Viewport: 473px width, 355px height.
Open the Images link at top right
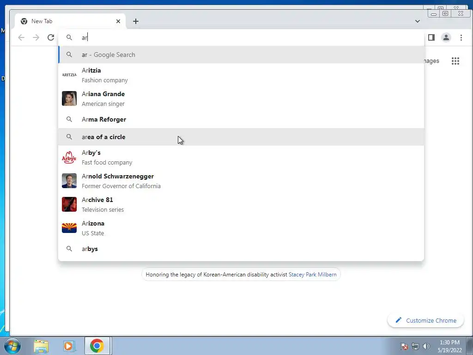[431, 61]
